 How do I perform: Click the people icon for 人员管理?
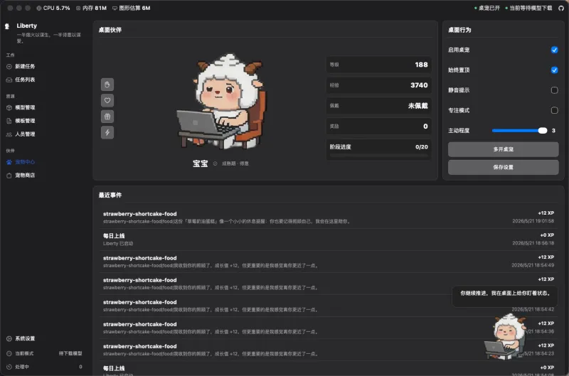point(9,134)
